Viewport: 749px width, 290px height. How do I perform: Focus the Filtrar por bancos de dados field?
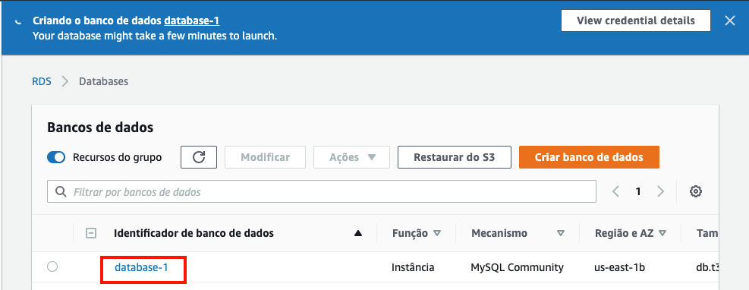(x=322, y=191)
